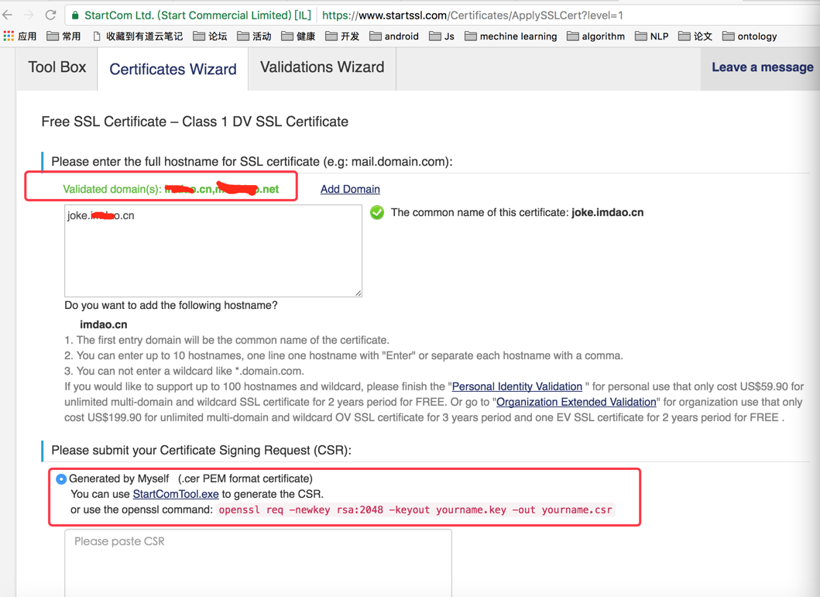Open the 论文 bookmarks folder
This screenshot has width=820, height=597.
695,36
